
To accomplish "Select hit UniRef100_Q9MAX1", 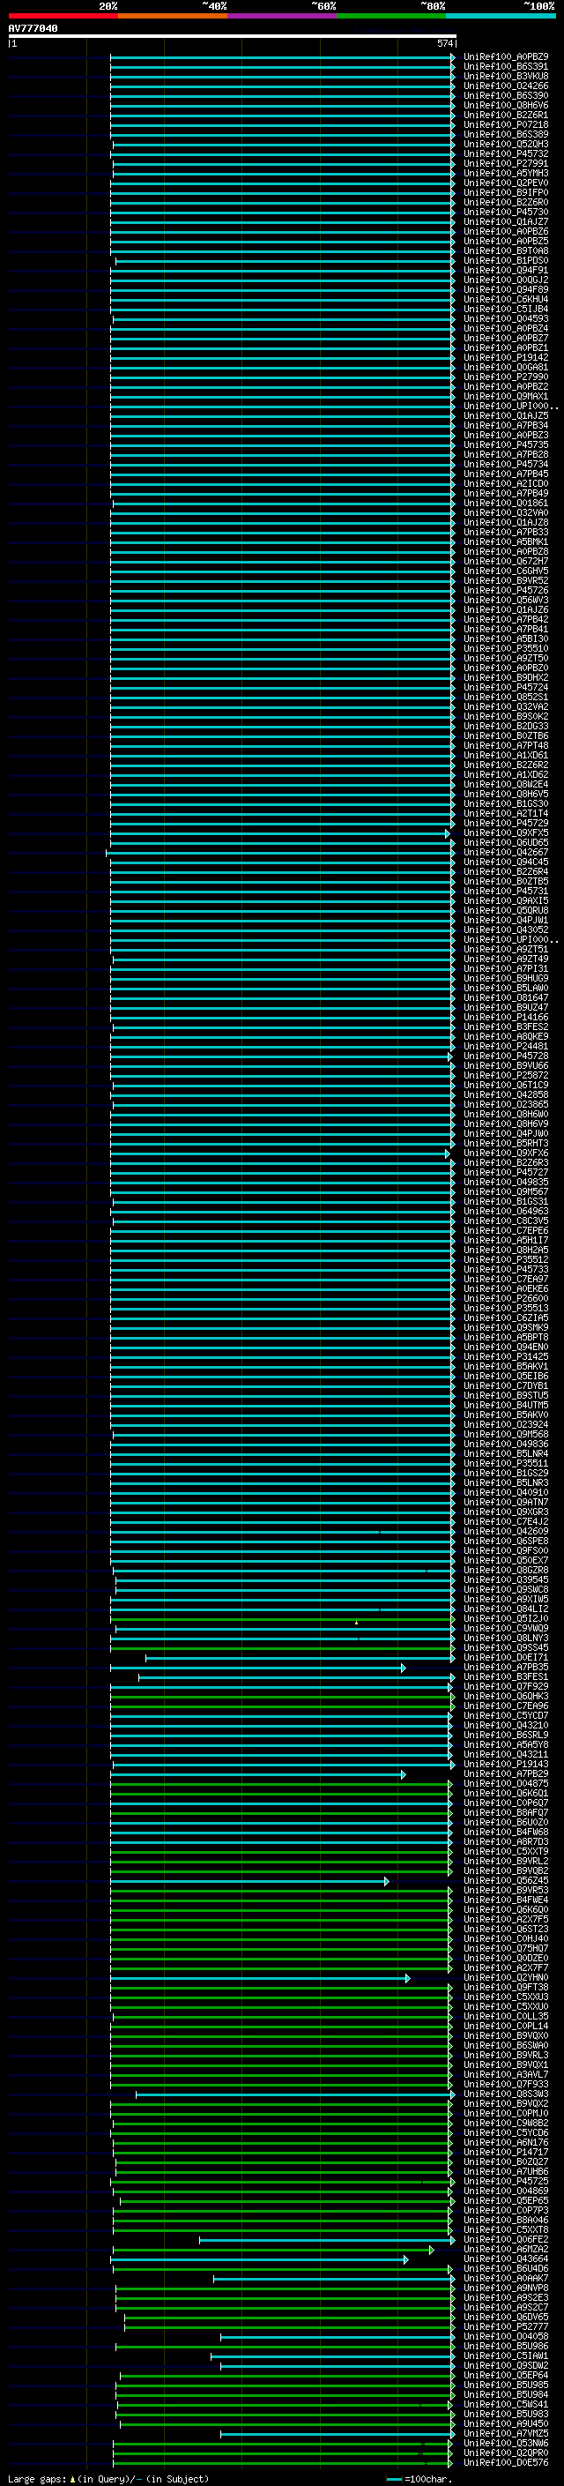I will 506,396.
